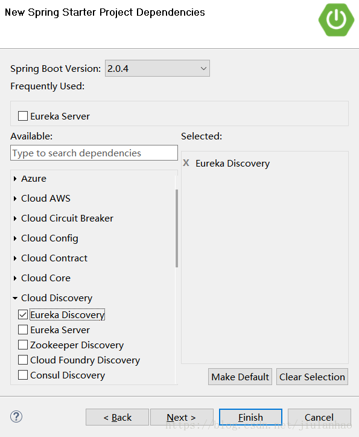Image resolution: width=359 pixels, height=437 pixels.
Task: Open the Spring Boot Version dropdown
Action: 157,68
